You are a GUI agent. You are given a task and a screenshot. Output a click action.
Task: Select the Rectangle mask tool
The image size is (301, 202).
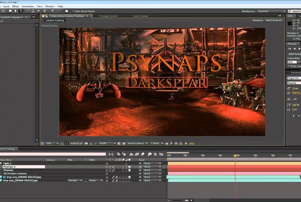coord(10,11)
